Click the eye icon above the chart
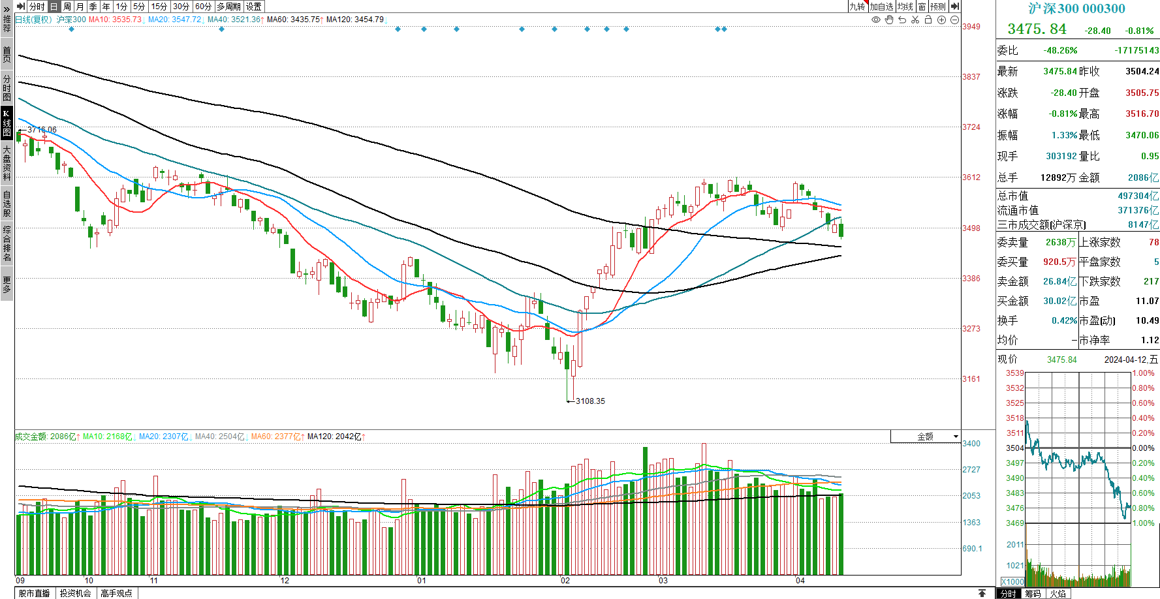This screenshot has width=1160, height=599. (x=876, y=20)
